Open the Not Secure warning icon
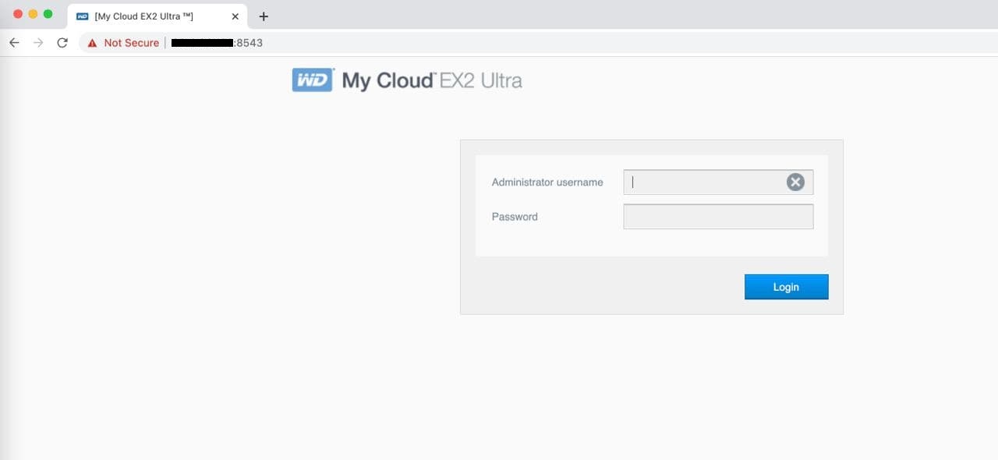The image size is (998, 460). [x=92, y=43]
